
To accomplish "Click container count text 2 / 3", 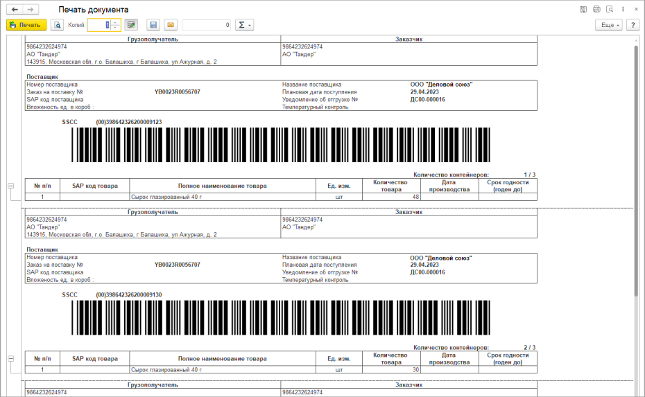I will (529, 348).
